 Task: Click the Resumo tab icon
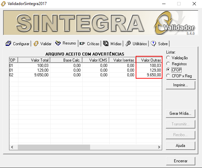click(x=58, y=43)
